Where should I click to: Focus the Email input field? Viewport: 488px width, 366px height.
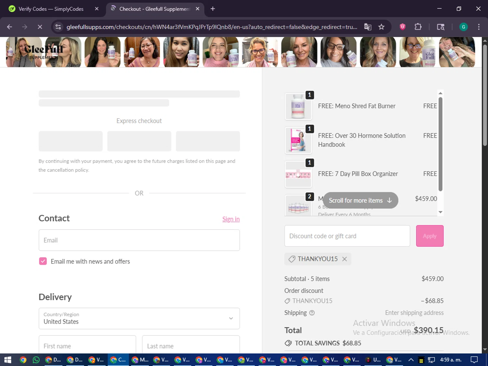[139, 240]
